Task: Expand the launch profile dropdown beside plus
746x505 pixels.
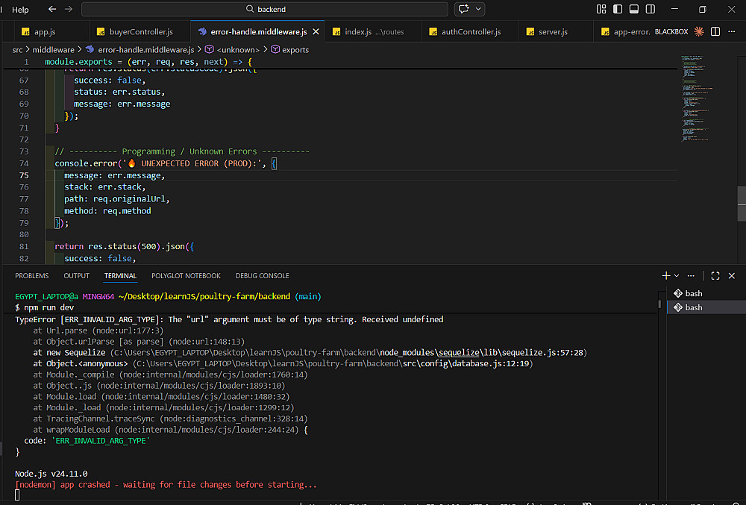Action: coord(677,275)
